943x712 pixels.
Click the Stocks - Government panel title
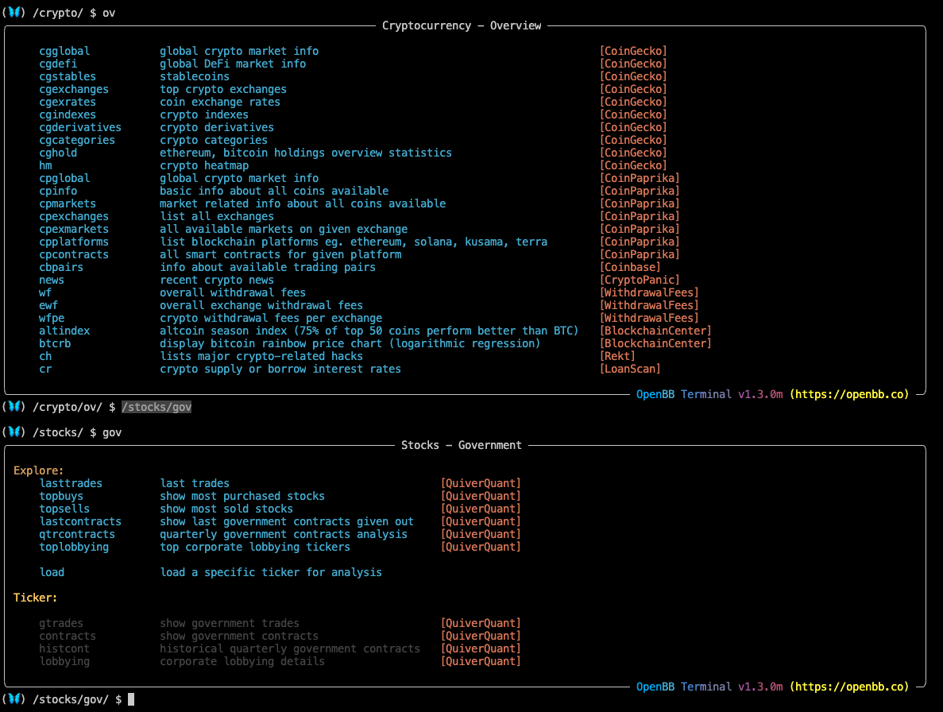(462, 445)
